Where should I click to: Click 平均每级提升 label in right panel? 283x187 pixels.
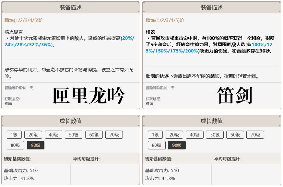228,159
